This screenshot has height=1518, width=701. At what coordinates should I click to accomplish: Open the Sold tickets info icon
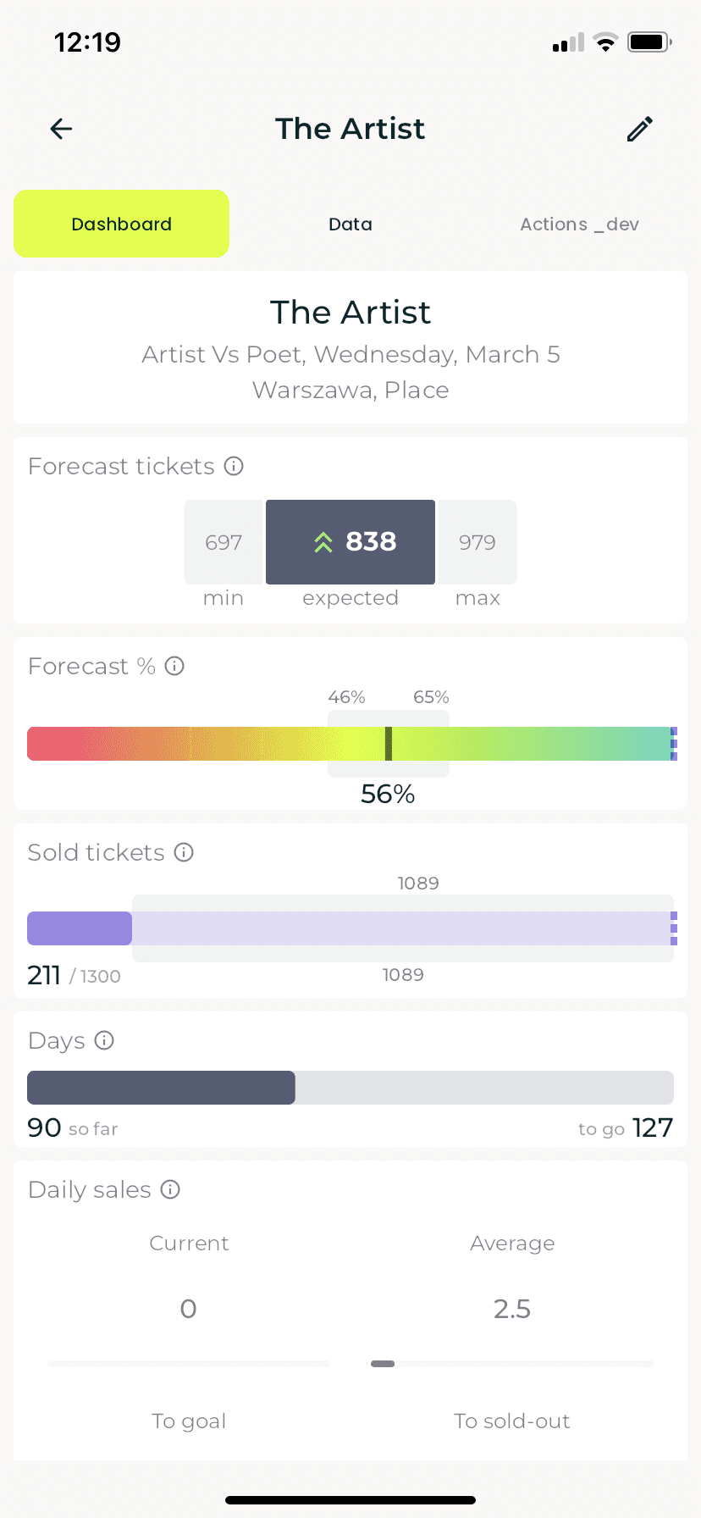pos(184,852)
